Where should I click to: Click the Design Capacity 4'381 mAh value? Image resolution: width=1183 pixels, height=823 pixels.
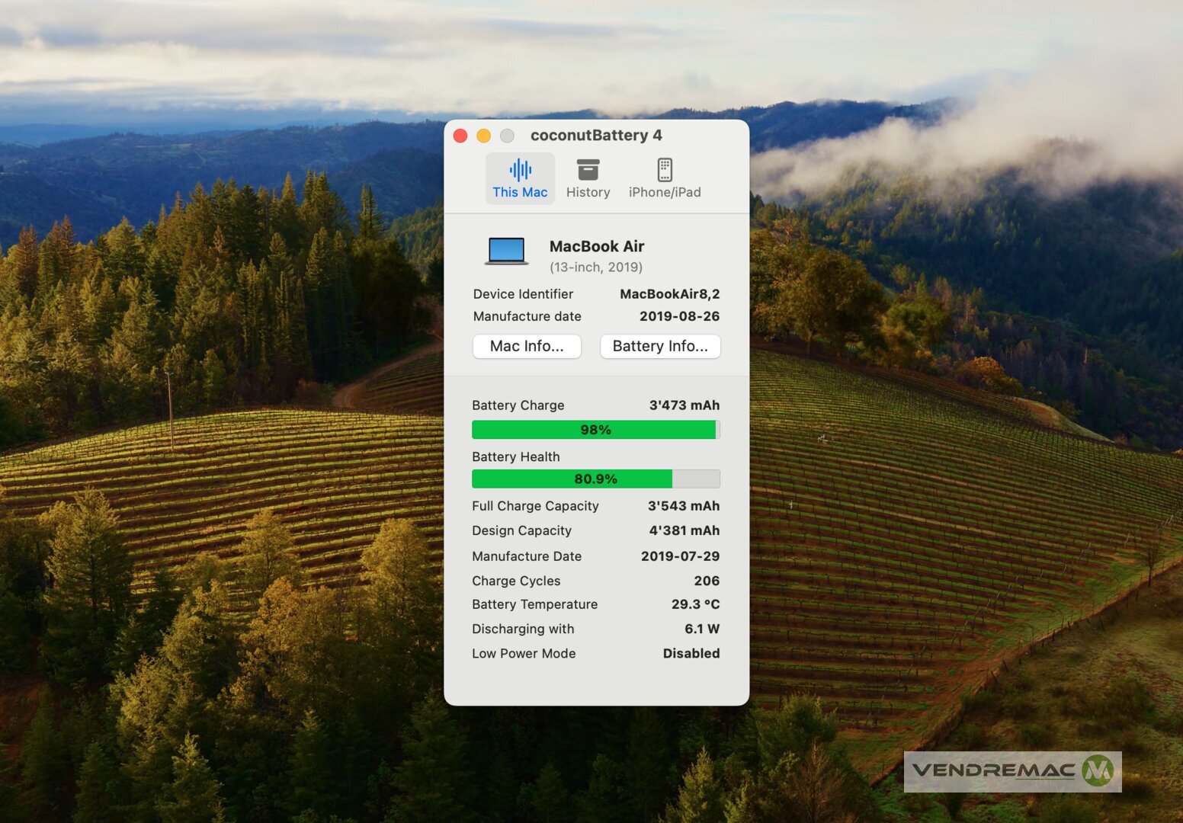(684, 530)
